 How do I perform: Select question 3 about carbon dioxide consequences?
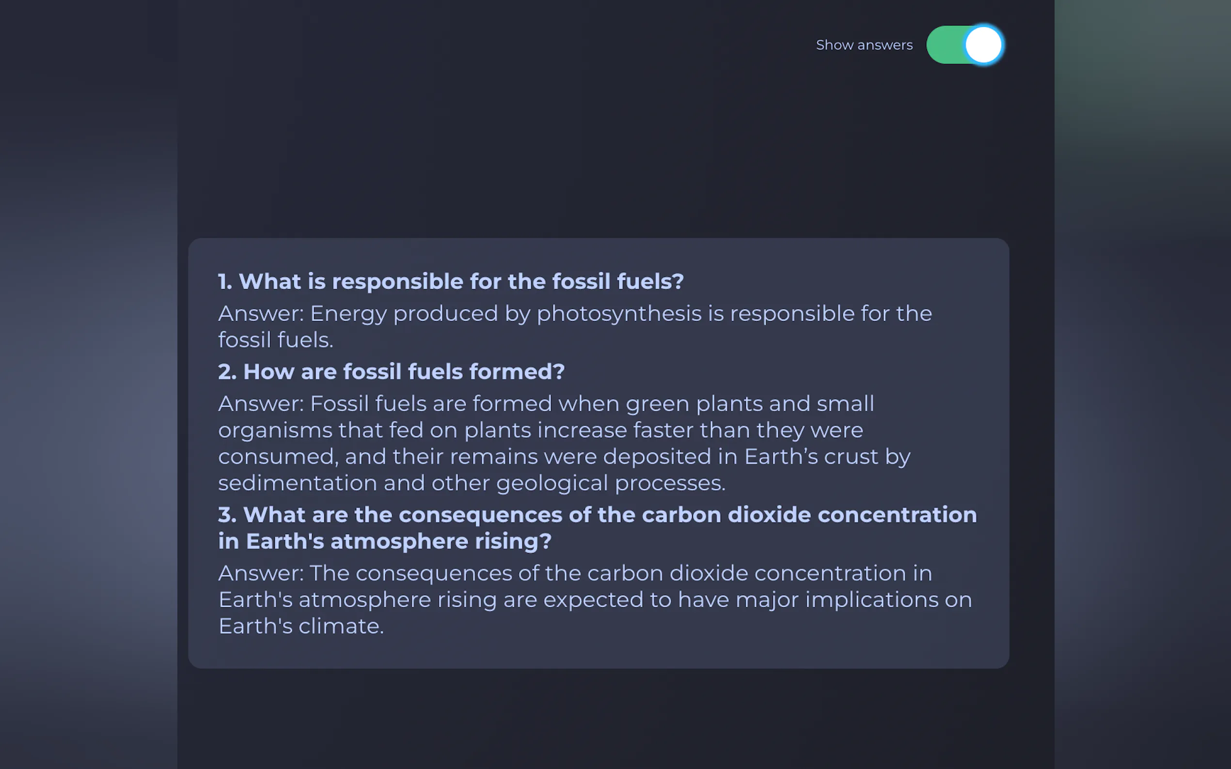pos(598,527)
